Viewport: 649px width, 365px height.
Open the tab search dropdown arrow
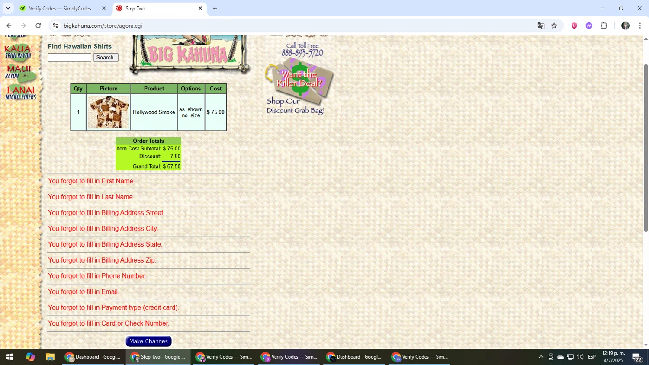[8, 8]
